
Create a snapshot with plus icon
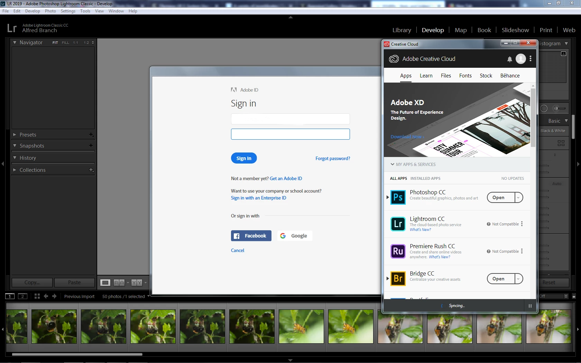pyautogui.click(x=91, y=146)
